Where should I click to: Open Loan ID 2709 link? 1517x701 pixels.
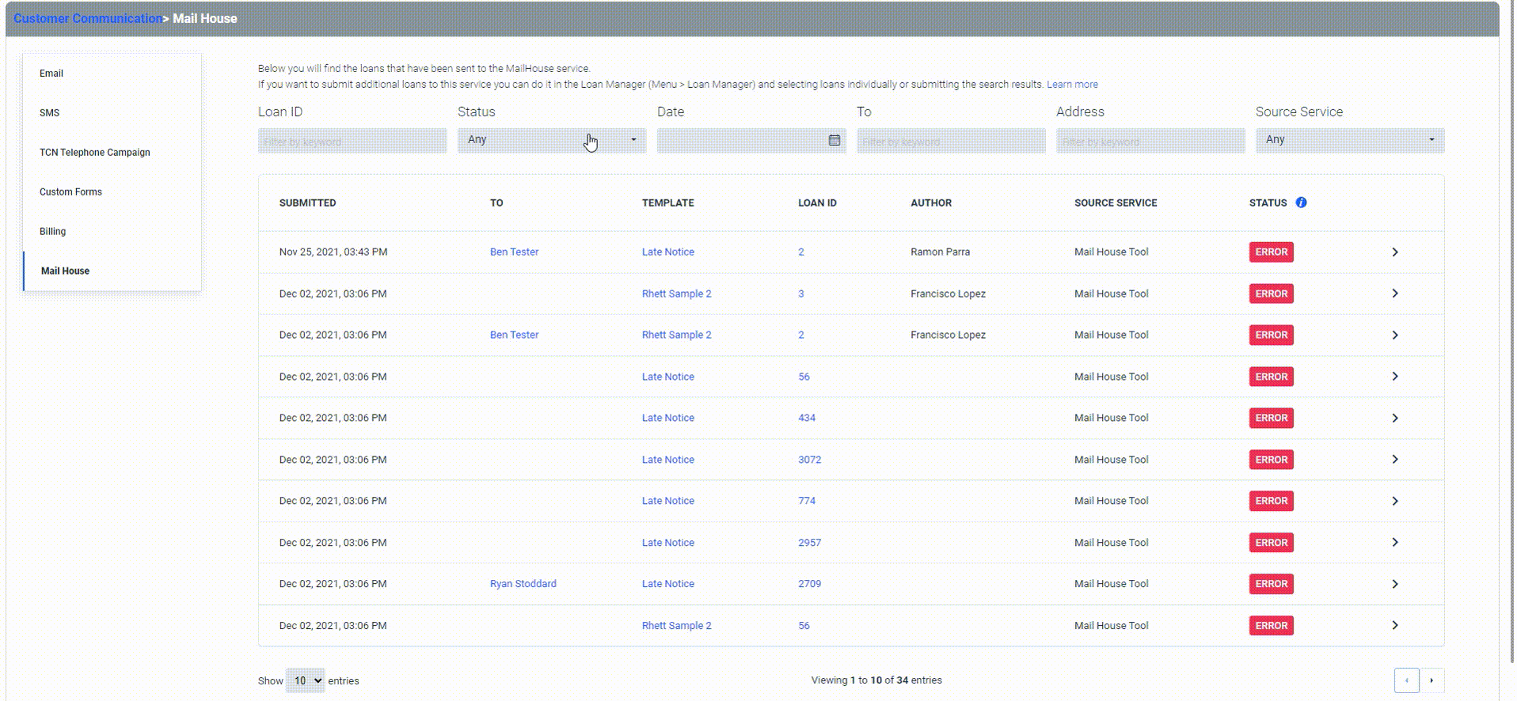click(809, 584)
